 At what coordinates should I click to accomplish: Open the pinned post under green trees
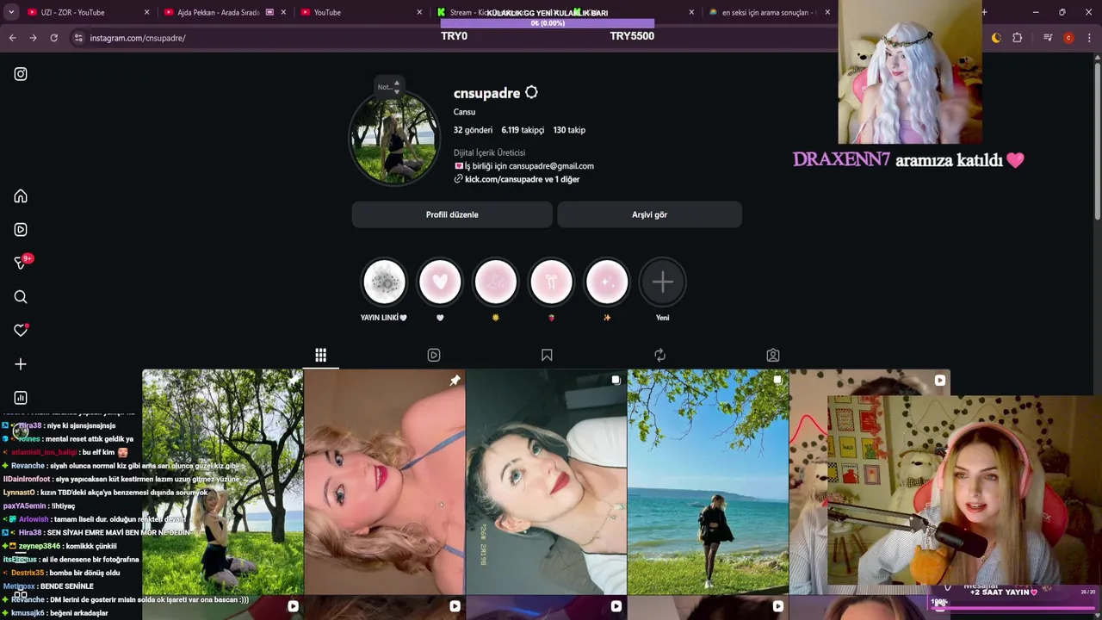click(x=222, y=482)
